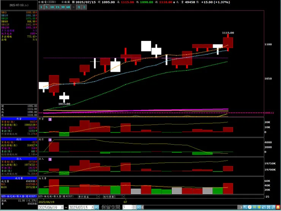Viewport: 281px width, 211px height.
Task: Click the MA5 volume value 31979張
Action: tap(32, 184)
